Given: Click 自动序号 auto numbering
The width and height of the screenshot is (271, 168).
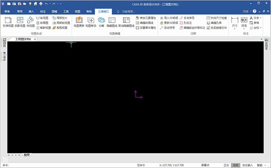Looking at the screenshot, I should 167,28.
